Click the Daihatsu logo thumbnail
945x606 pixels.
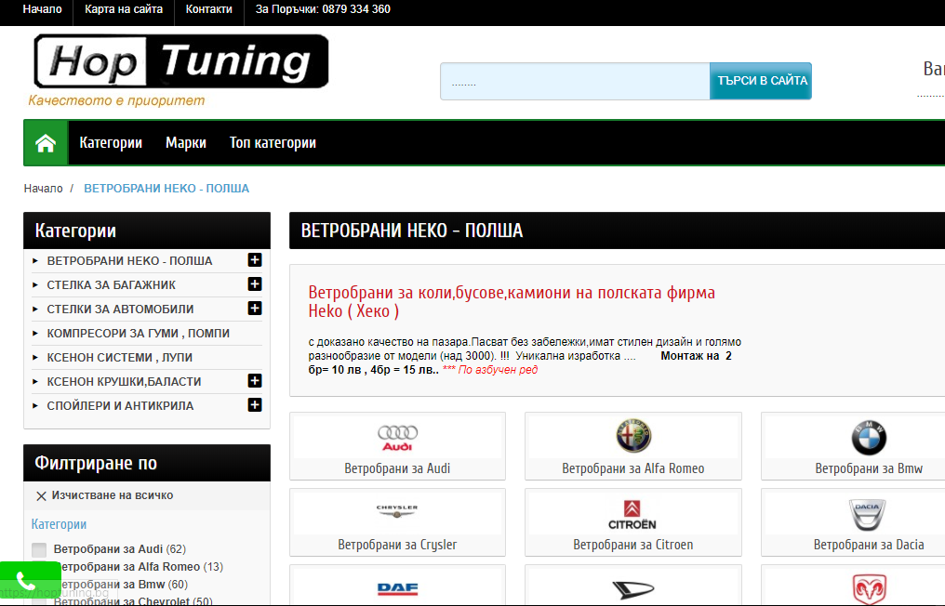[632, 589]
